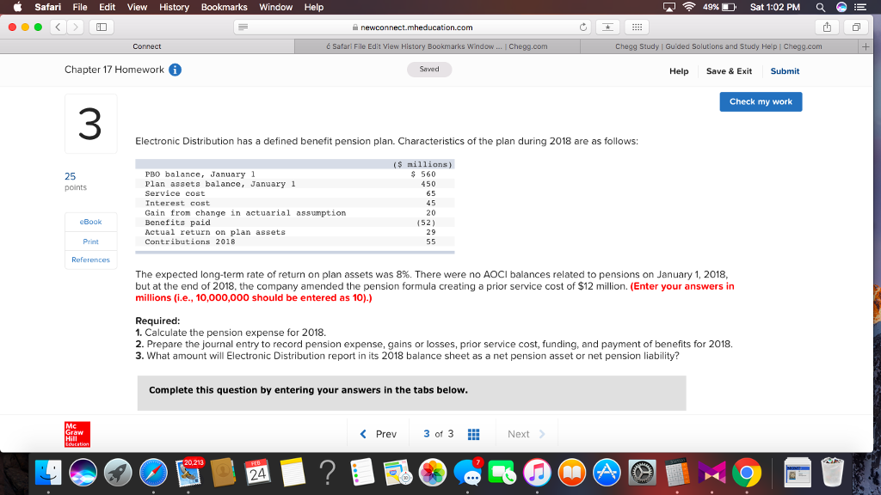
Task: Open the Bookmarks menu
Action: [224, 7]
